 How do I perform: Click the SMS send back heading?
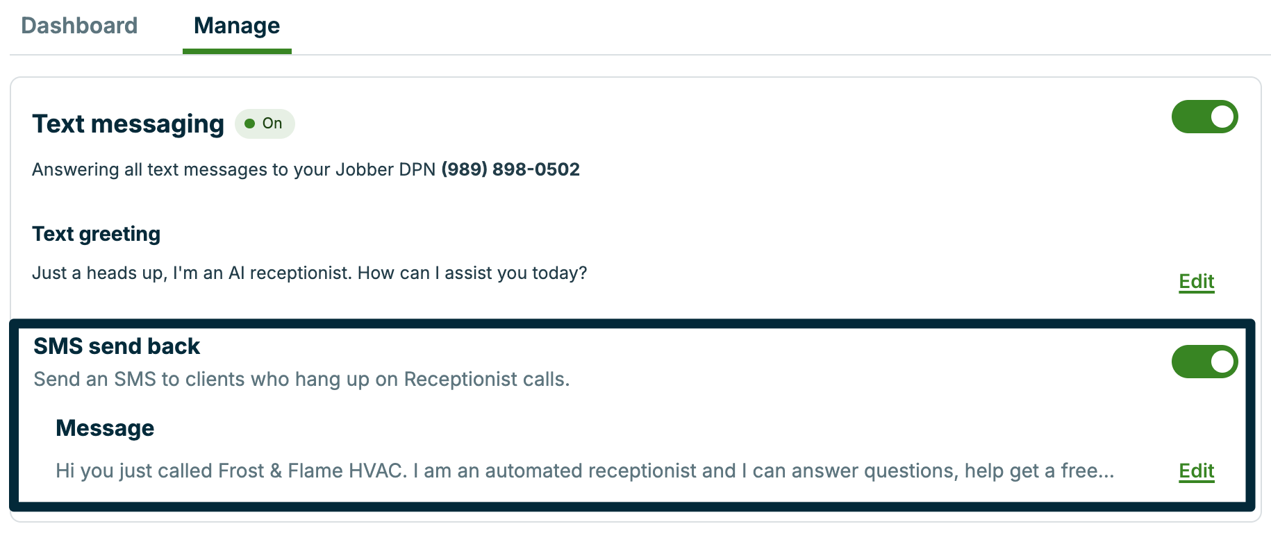[116, 346]
